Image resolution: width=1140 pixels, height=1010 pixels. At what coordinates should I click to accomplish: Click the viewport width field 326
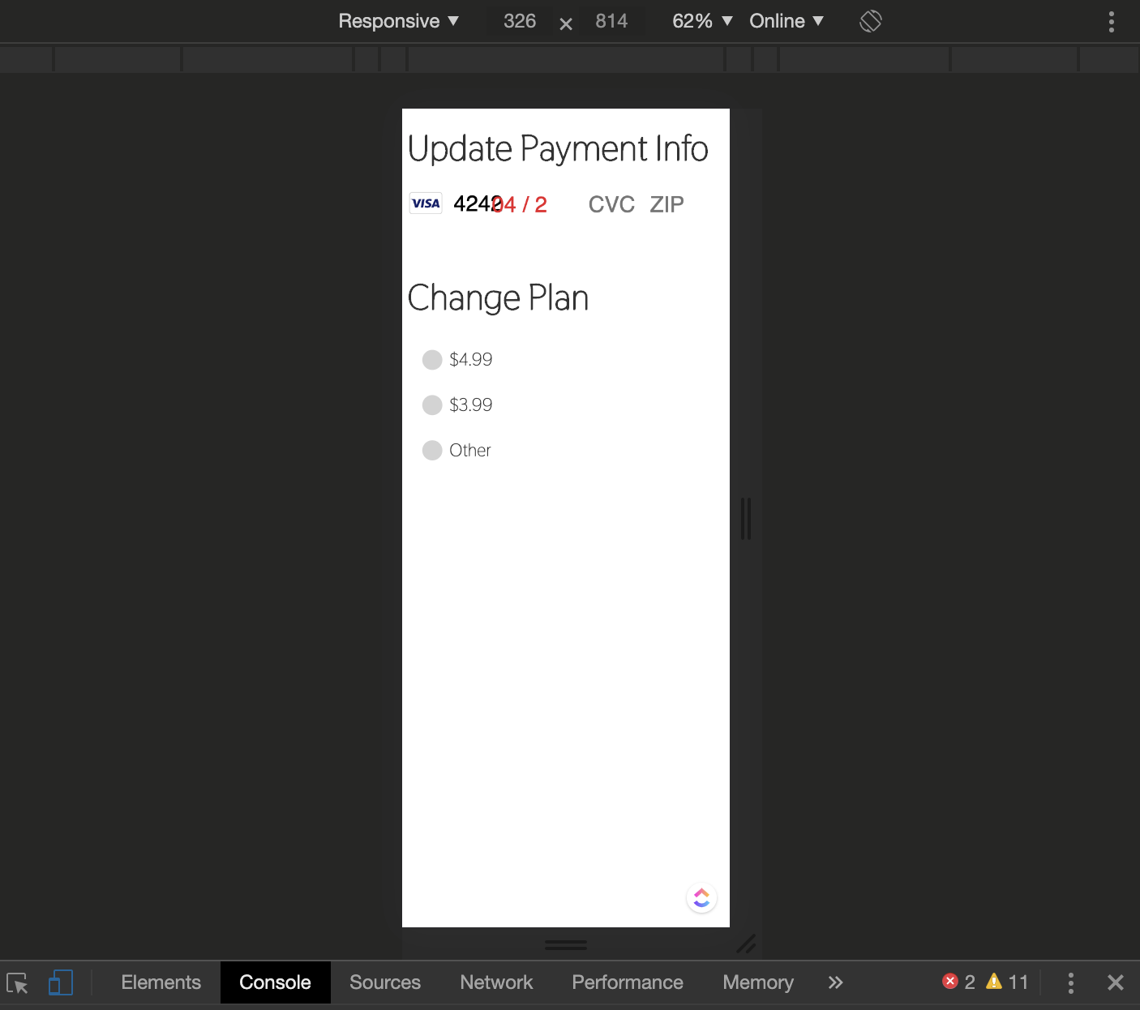coord(520,21)
